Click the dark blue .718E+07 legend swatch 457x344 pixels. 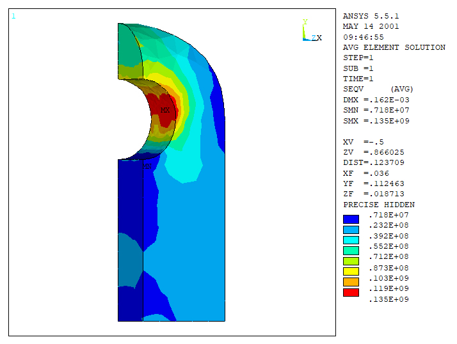pos(351,219)
